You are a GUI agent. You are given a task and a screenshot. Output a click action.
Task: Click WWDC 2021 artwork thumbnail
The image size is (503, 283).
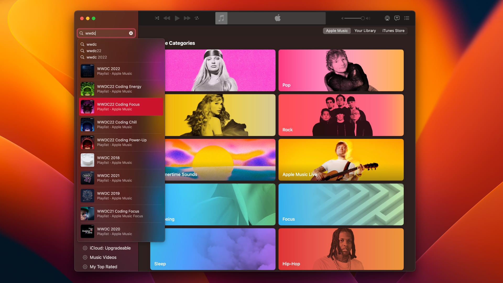[88, 178]
